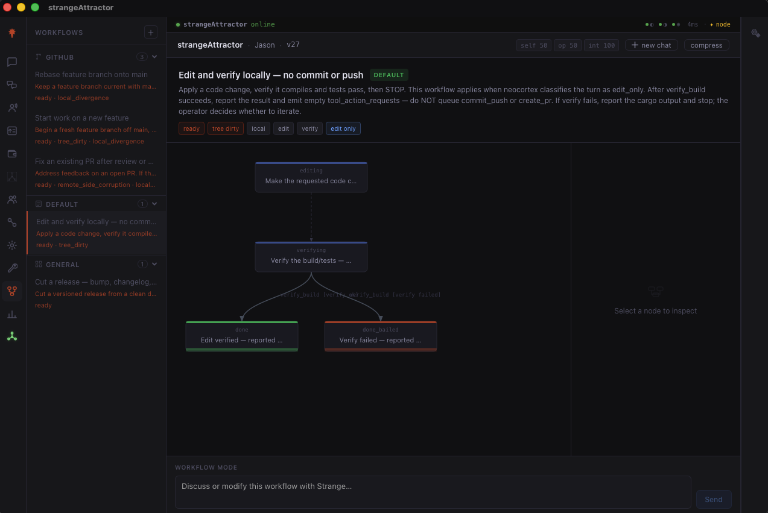Click the GENERAL count badge 1
Image resolution: width=768 pixels, height=513 pixels.
142,264
